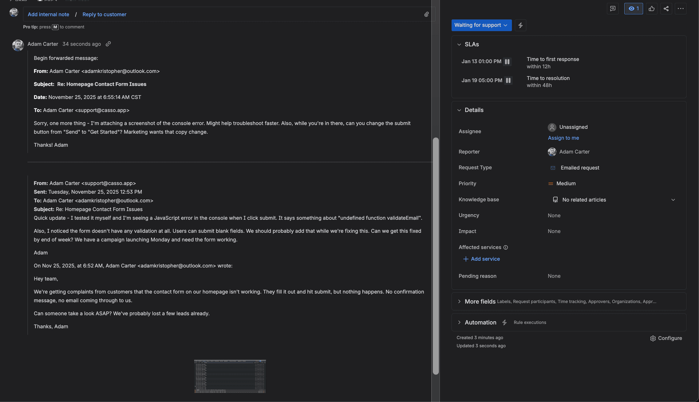Click the thumbs up feedback icon

tap(651, 8)
